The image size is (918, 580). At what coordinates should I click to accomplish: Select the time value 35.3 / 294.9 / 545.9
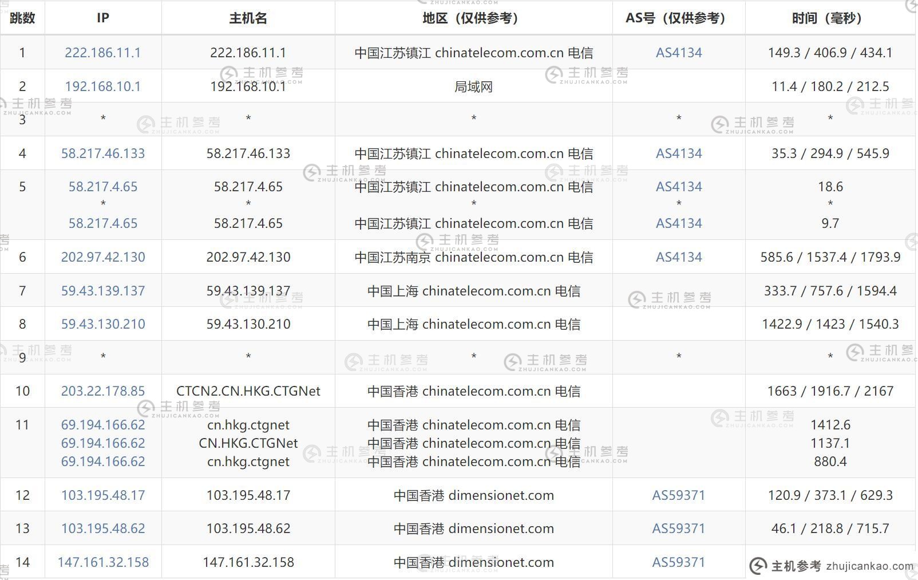click(830, 153)
